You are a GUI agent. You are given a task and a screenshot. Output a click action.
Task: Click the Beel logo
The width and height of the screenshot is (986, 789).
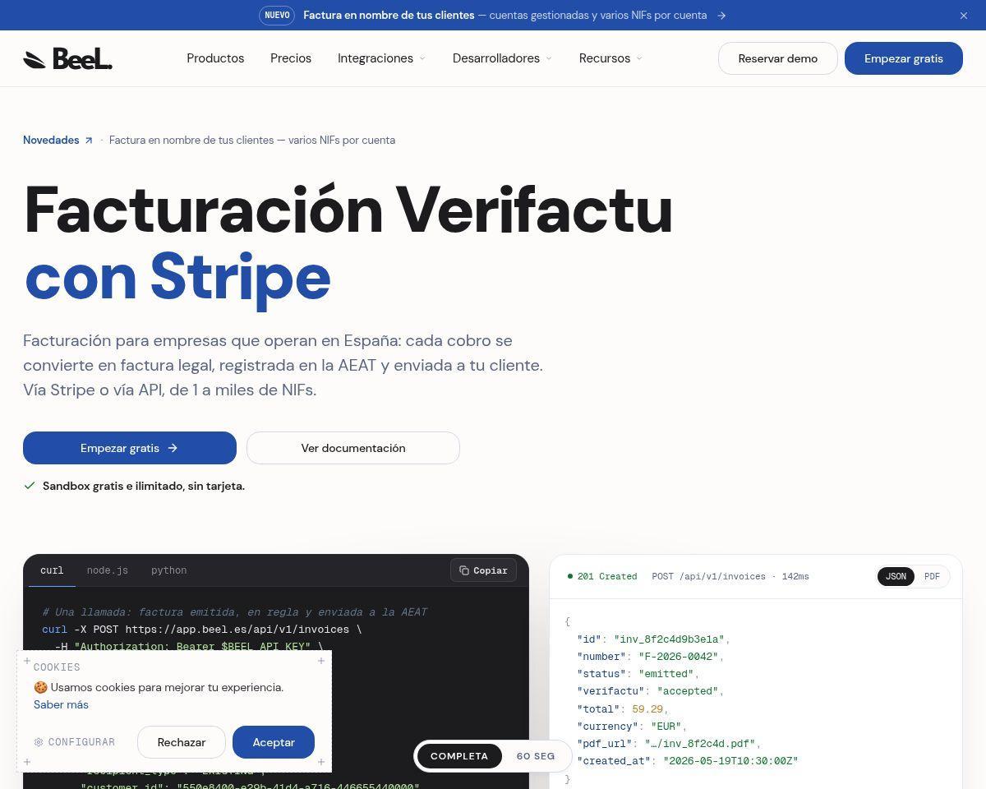click(x=67, y=58)
